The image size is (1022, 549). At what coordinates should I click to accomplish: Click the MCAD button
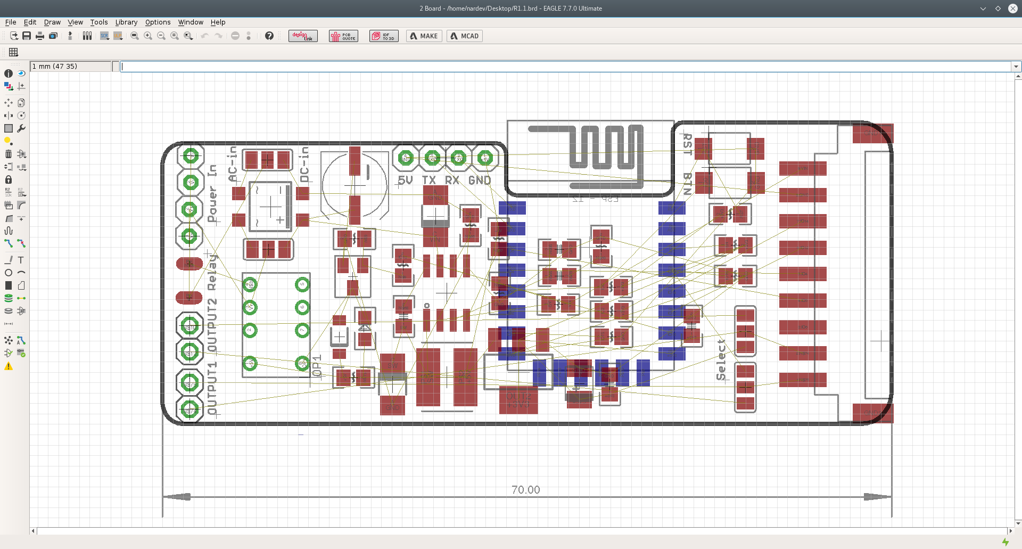tap(465, 36)
